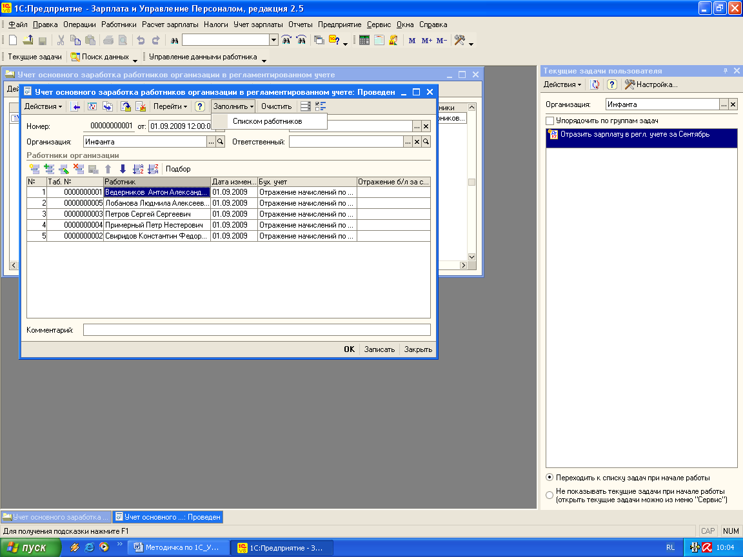Create a new document with the blank page icon
This screenshot has height=557, width=743.
coord(14,41)
